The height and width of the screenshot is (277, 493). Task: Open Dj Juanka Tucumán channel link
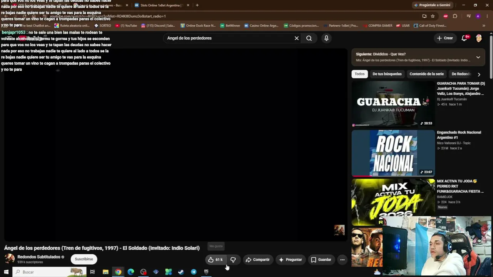452,99
